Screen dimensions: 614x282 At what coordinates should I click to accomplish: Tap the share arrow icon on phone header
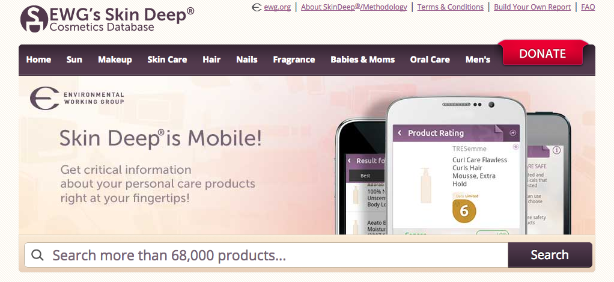[x=512, y=133]
